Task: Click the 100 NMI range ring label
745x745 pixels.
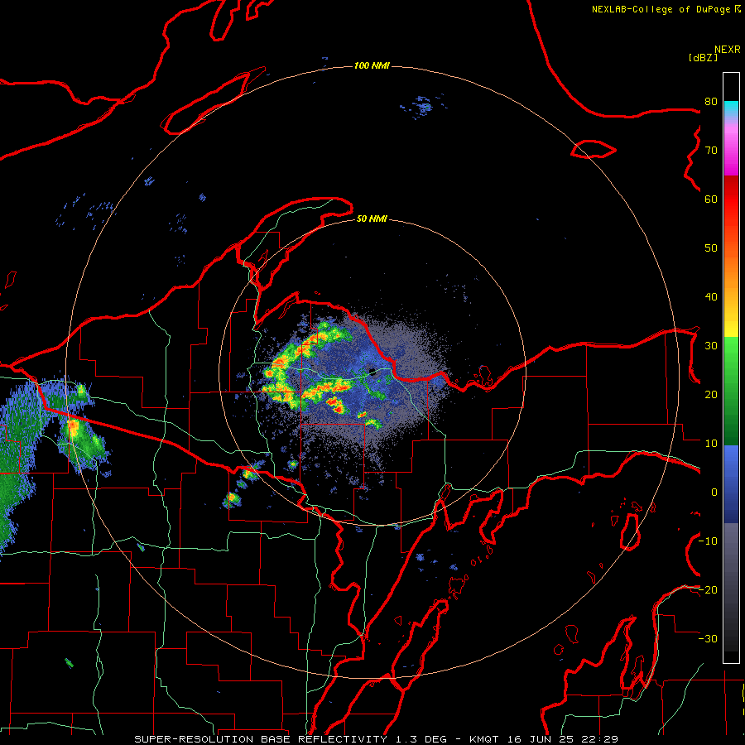Action: (x=372, y=65)
